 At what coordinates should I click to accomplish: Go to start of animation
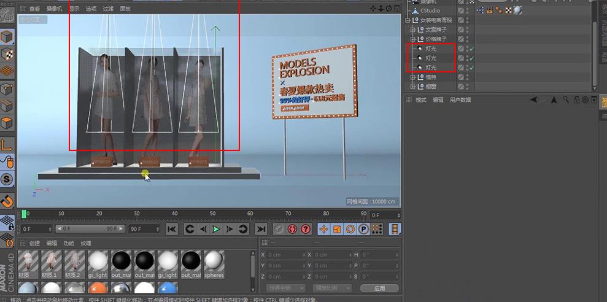[171, 229]
